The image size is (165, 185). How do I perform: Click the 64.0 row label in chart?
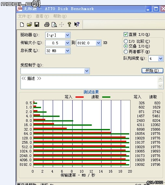click(x=28, y=134)
